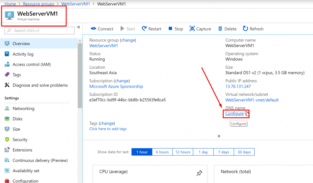Open Overview menu item

(39, 43)
